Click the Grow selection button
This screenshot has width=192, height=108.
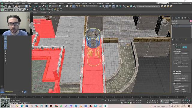point(185,58)
